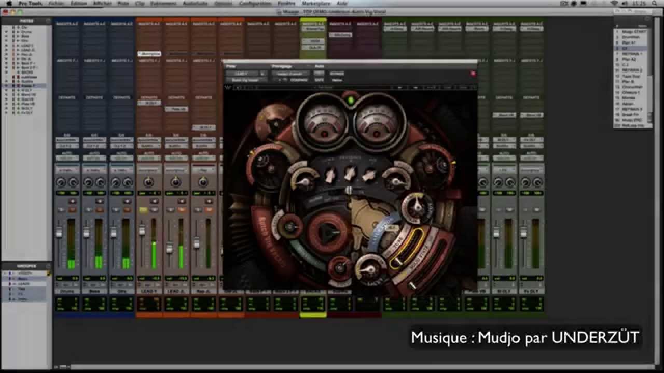Open the plugin track selector showing LEAD T
Screen dimensions: 664x373
click(243, 74)
